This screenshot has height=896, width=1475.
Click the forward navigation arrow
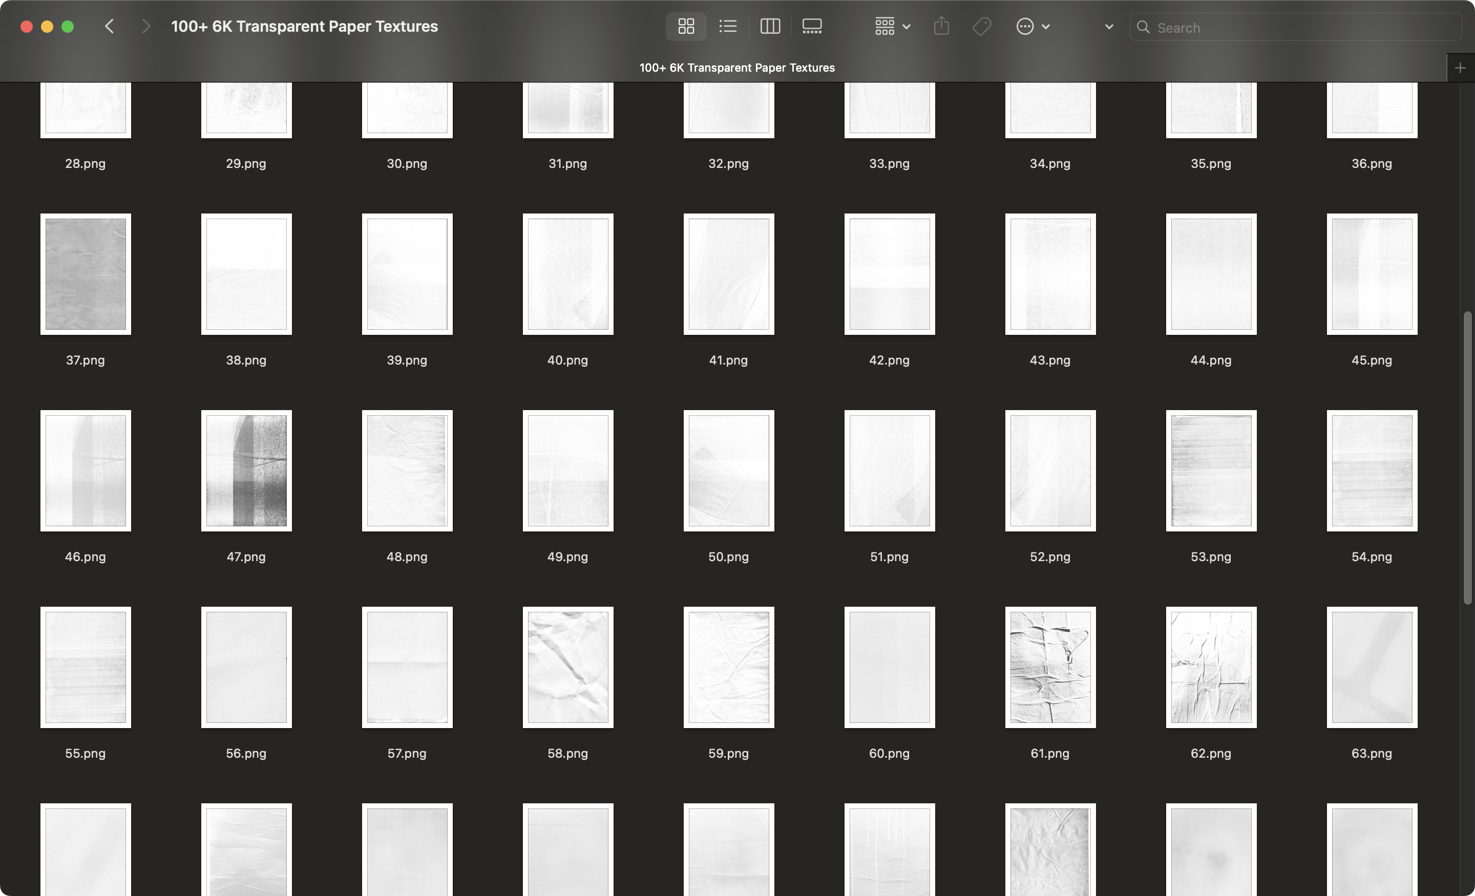click(x=145, y=26)
